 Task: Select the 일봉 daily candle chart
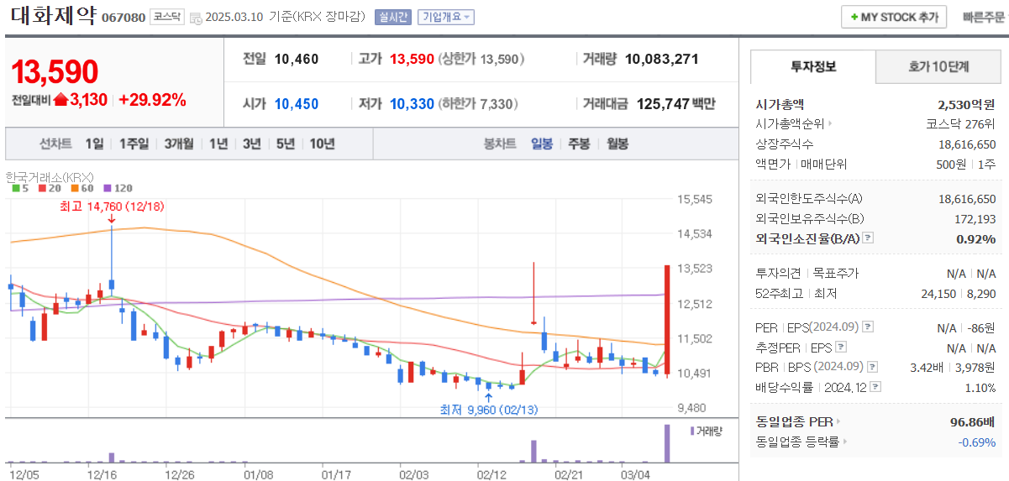coord(542,144)
